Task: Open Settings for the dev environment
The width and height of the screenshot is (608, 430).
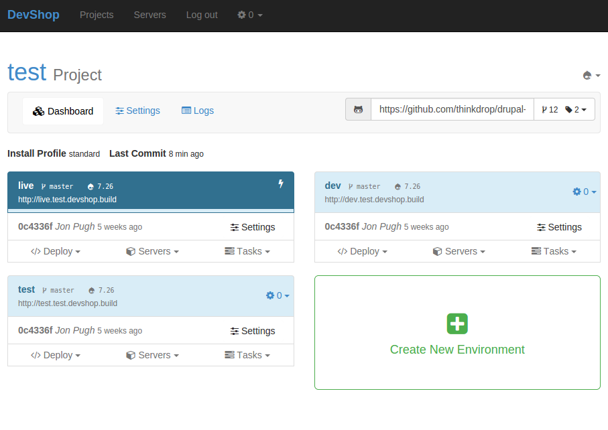Action: pyautogui.click(x=559, y=227)
